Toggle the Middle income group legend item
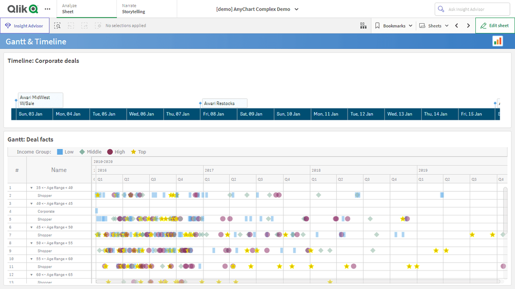The image size is (515, 289). click(x=90, y=152)
